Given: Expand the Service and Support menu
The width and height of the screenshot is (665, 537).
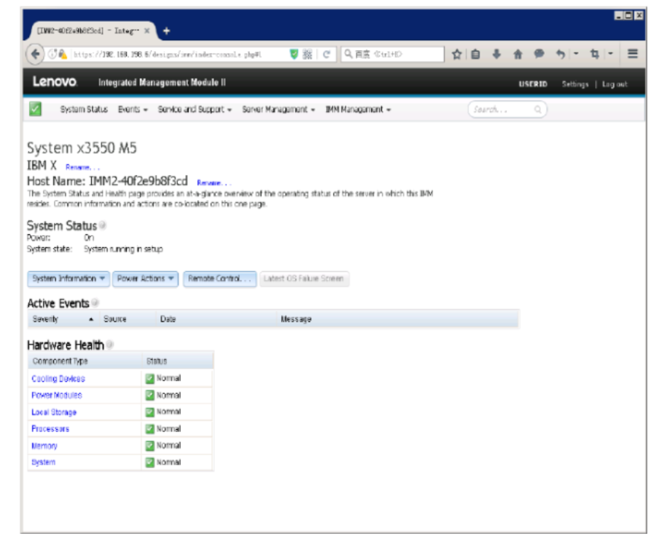Looking at the screenshot, I should click(195, 110).
